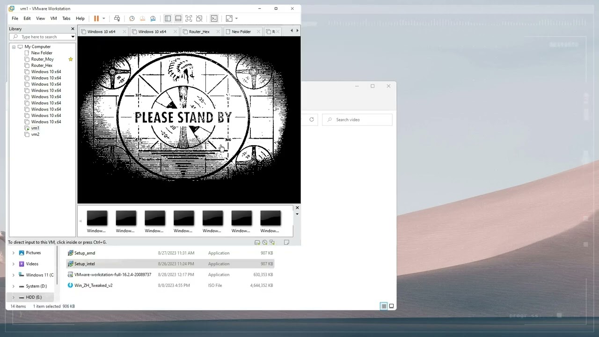Expand the Pictures folder in Explorer
This screenshot has width=599, height=337.
13,253
